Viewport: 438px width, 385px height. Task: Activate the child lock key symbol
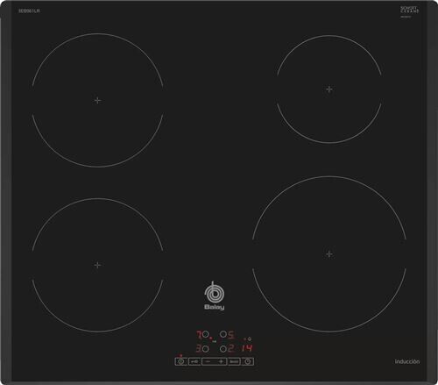tap(194, 361)
